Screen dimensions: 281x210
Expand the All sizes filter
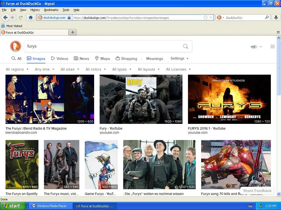click(70, 69)
